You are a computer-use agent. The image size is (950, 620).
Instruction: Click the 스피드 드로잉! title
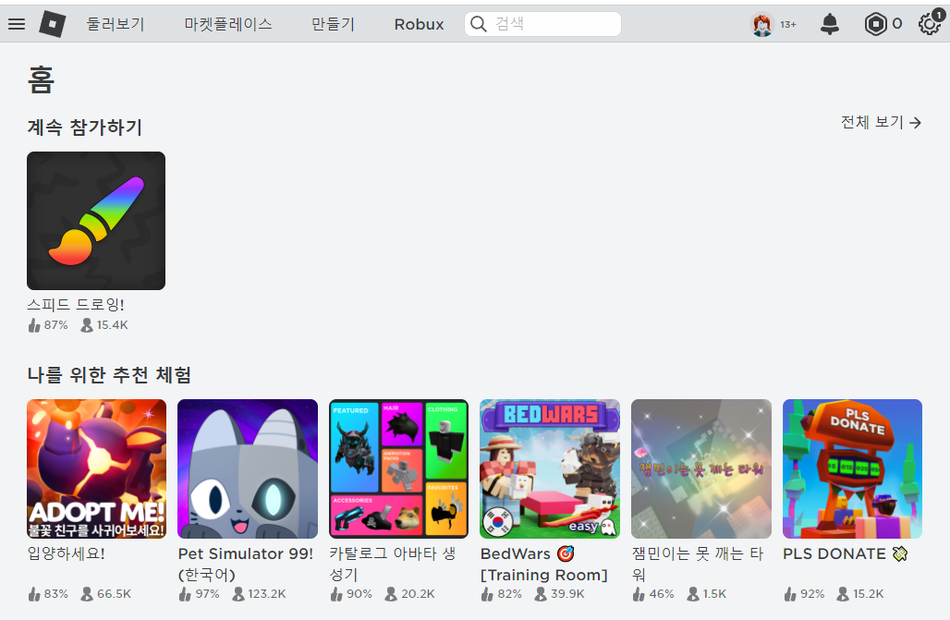[x=76, y=304]
